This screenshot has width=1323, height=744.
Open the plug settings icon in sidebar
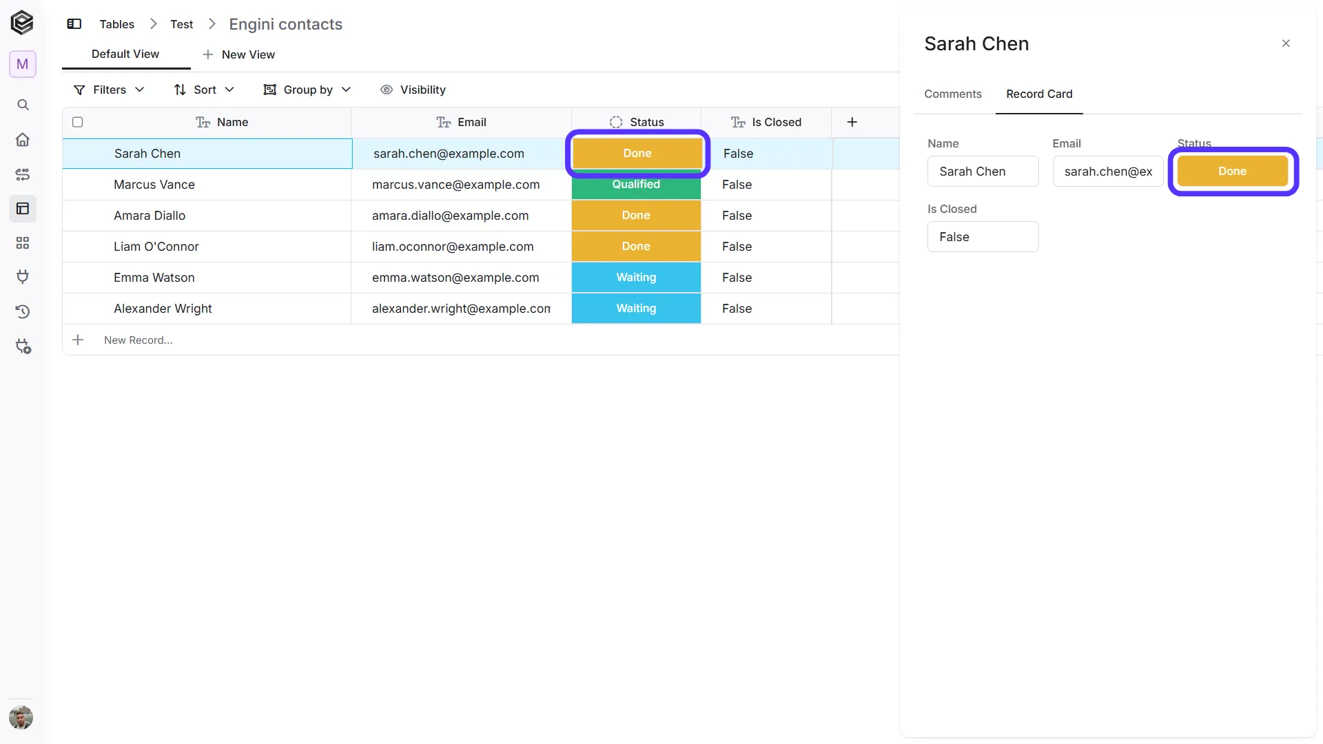[23, 346]
